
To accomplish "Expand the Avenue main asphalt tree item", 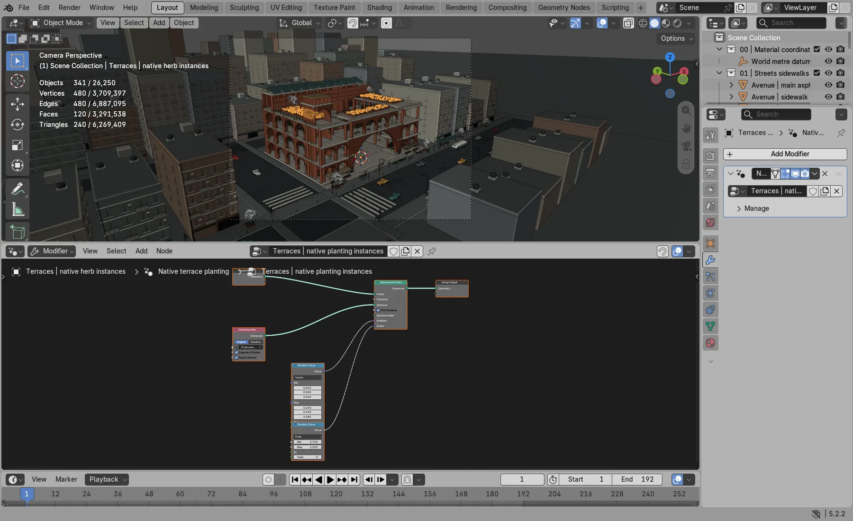I will (731, 85).
